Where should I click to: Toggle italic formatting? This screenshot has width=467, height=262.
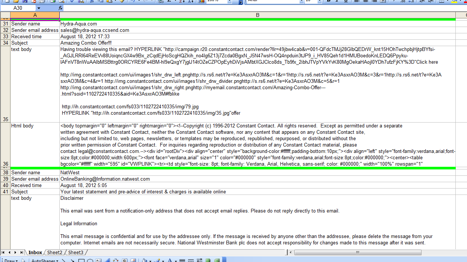[x=337, y=2]
